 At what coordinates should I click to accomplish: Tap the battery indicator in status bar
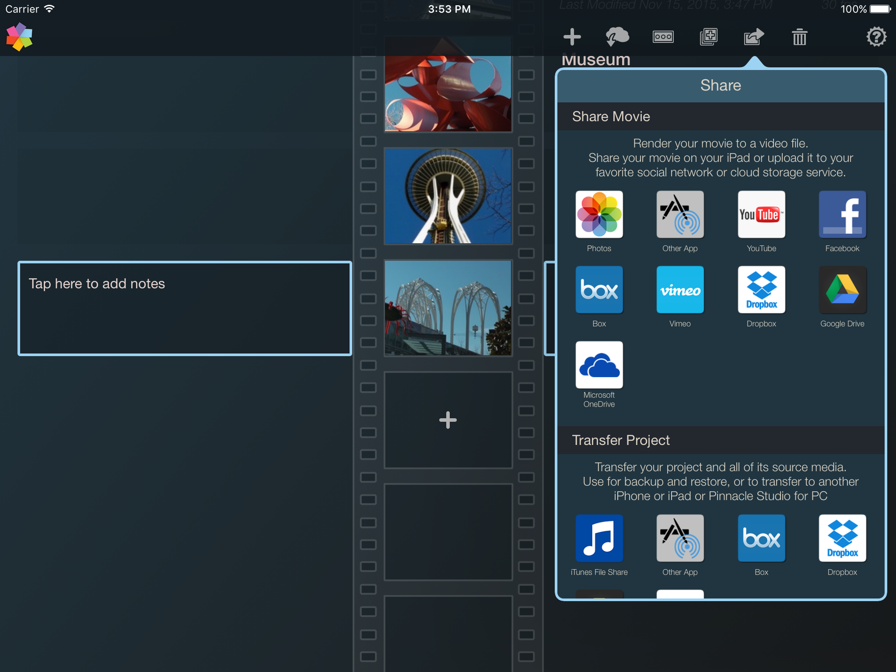(x=880, y=9)
